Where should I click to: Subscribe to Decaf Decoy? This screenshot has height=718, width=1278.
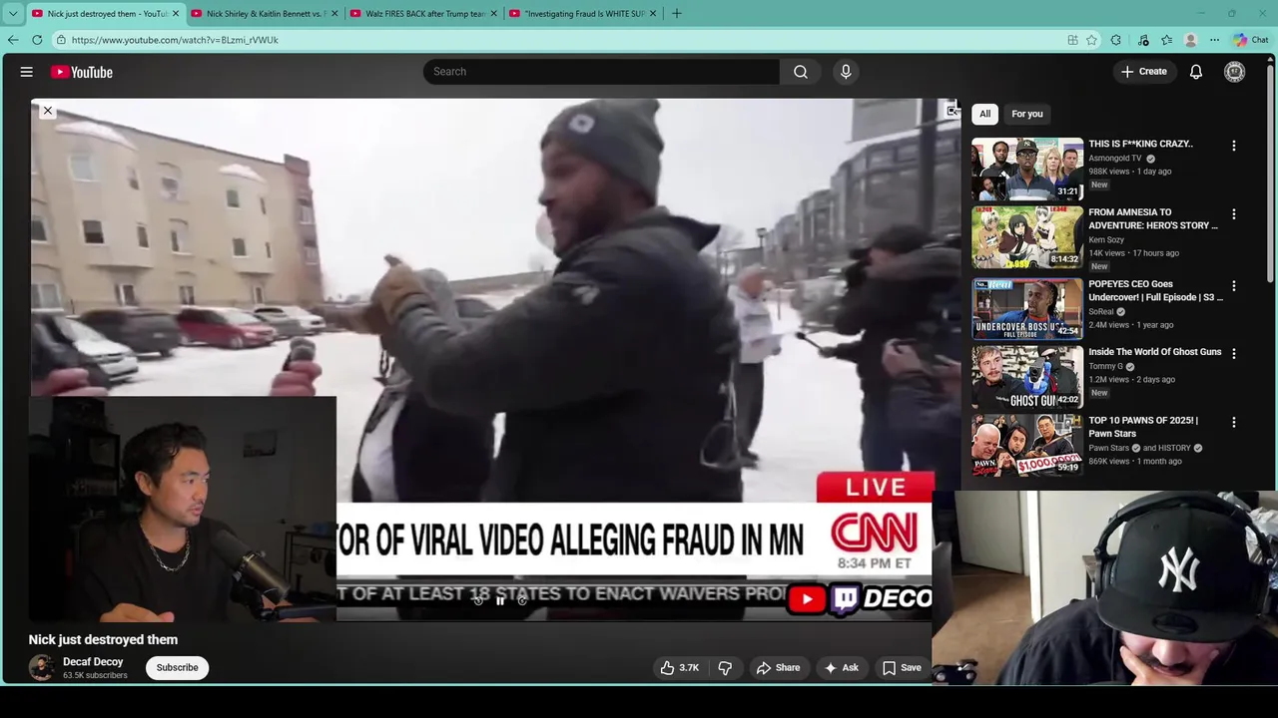point(177,667)
